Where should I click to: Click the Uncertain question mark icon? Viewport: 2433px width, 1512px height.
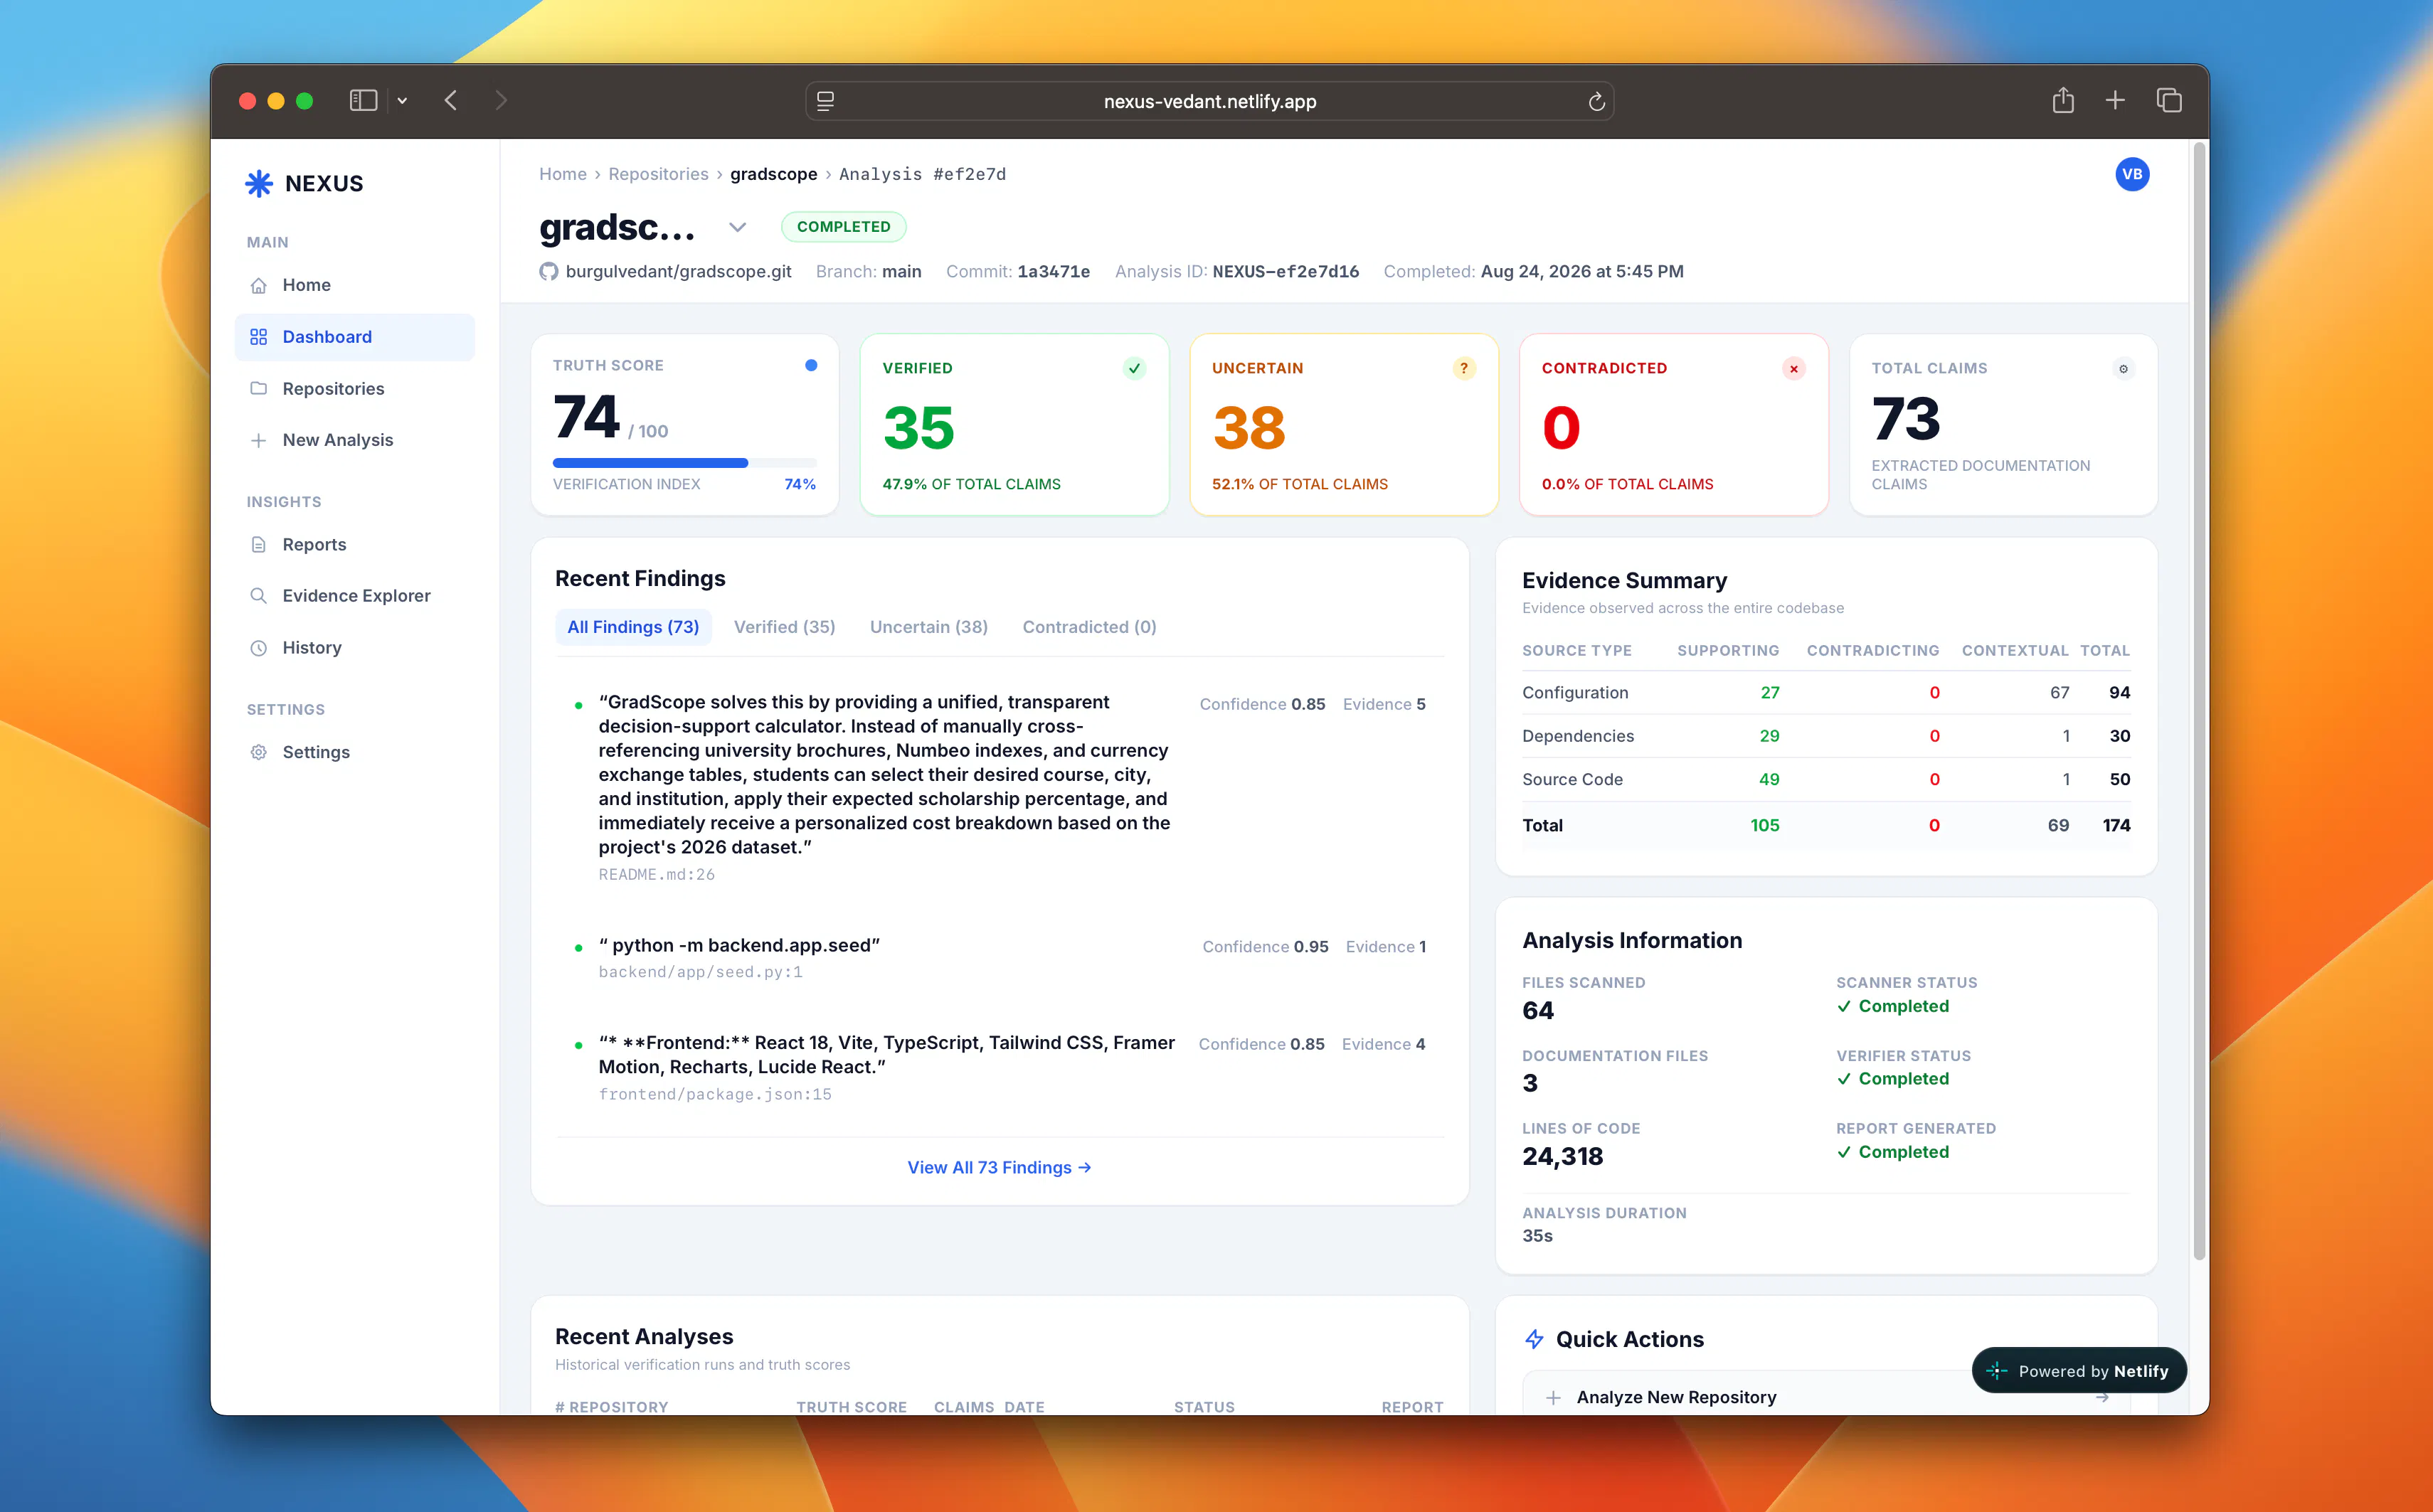[x=1464, y=368]
